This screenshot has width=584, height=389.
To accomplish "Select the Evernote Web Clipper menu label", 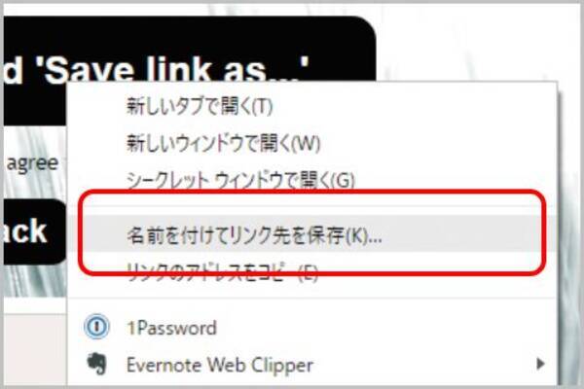I will point(220,366).
